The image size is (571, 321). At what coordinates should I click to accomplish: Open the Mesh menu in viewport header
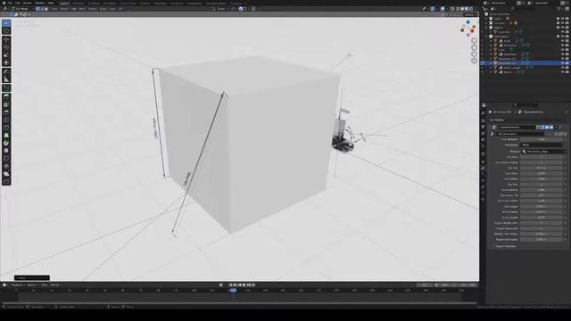pyautogui.click(x=82, y=9)
